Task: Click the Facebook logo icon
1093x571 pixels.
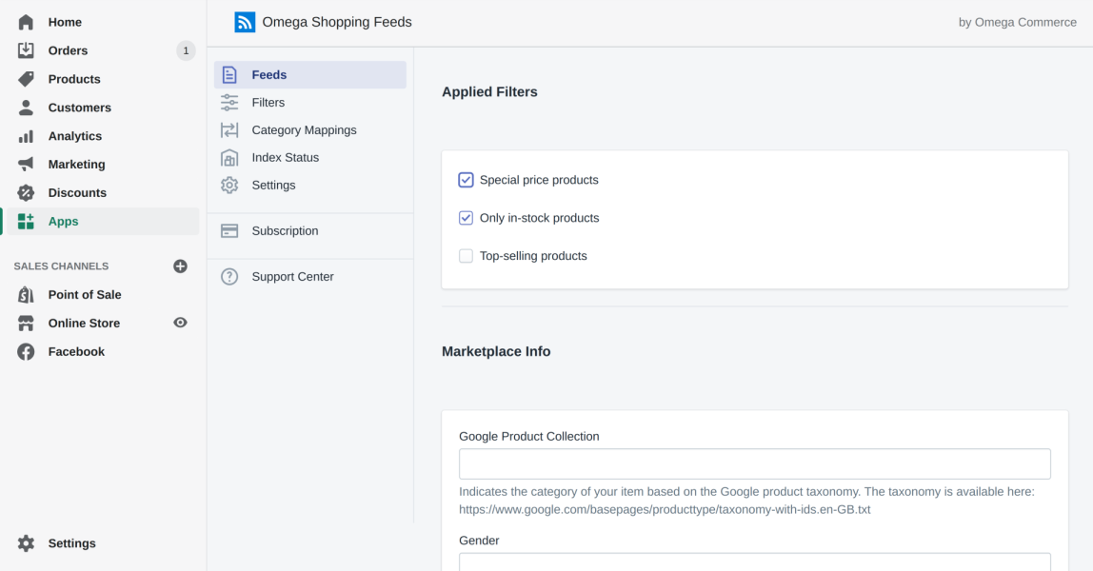Action: pyautogui.click(x=26, y=352)
